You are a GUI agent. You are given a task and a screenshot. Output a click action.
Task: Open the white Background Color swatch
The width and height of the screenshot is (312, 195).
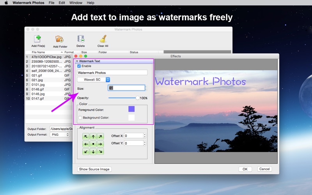pyautogui.click(x=131, y=117)
